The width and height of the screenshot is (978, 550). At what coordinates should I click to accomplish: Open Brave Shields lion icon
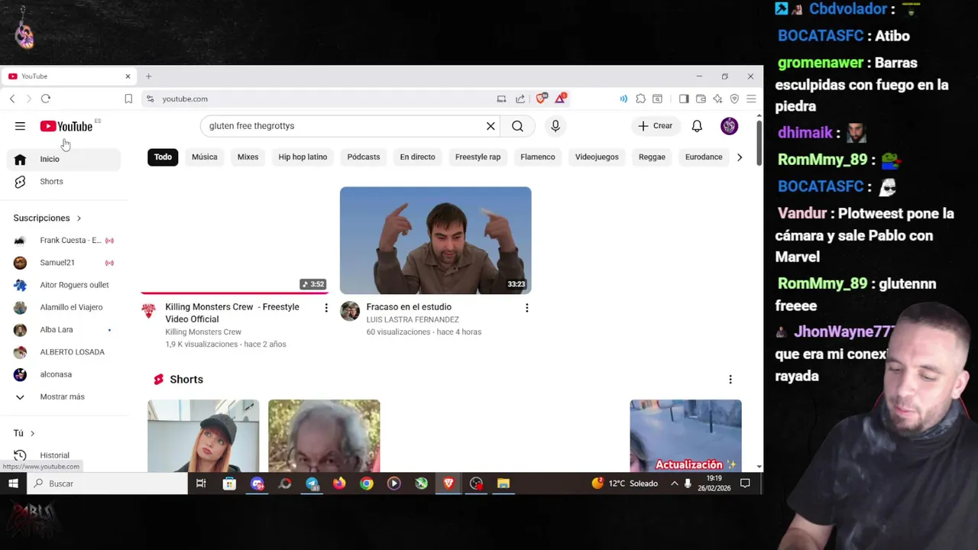point(542,99)
